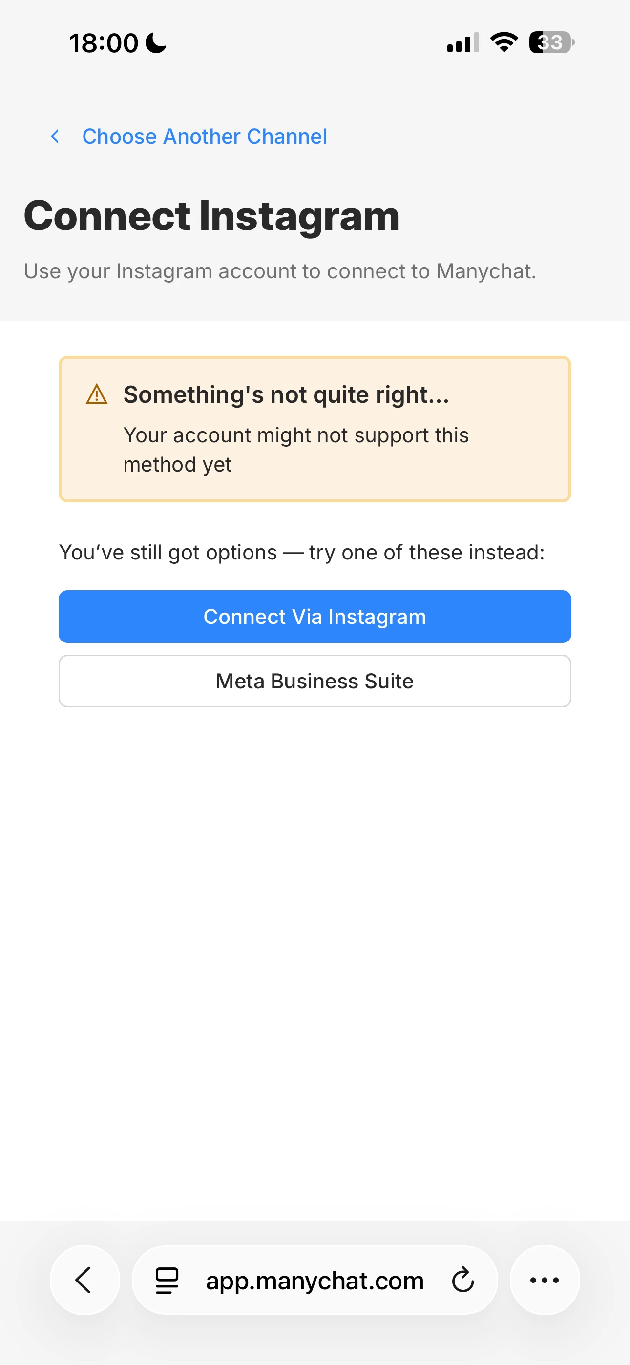Tap the "Your account might not support" message
Image resolution: width=630 pixels, height=1365 pixels.
pyautogui.click(x=295, y=449)
